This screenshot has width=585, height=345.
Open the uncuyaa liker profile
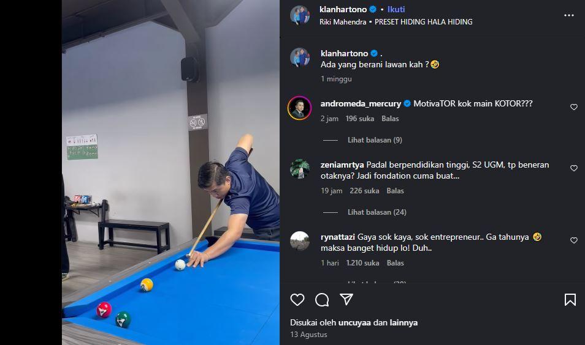click(356, 323)
